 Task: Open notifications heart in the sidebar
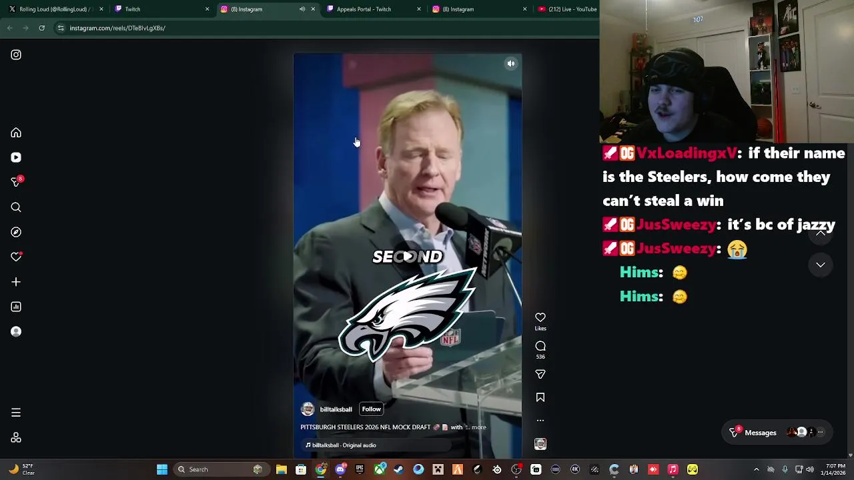16,257
